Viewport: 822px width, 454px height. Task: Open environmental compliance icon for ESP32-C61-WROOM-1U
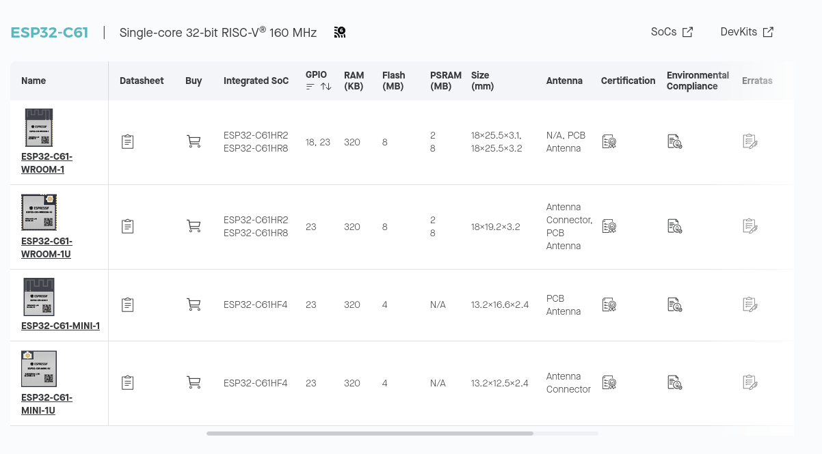click(675, 226)
